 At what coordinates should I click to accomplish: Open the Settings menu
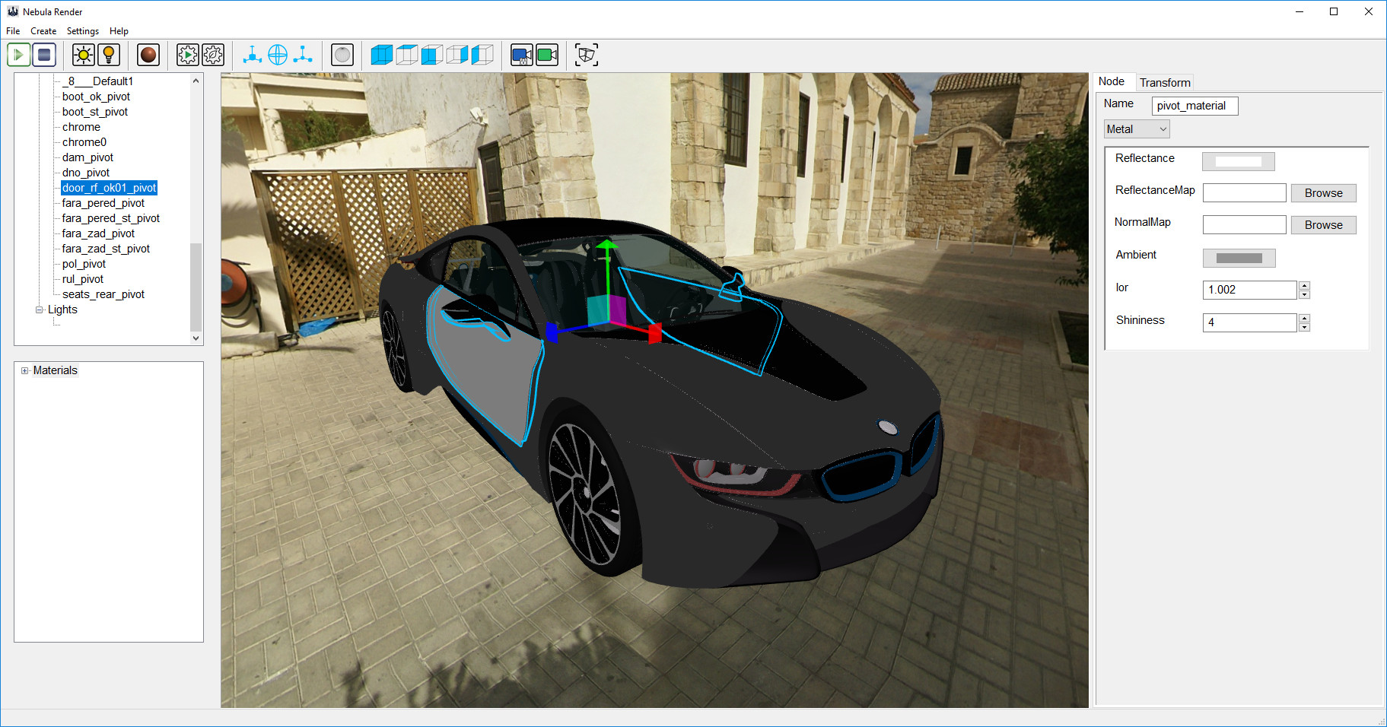click(x=83, y=31)
